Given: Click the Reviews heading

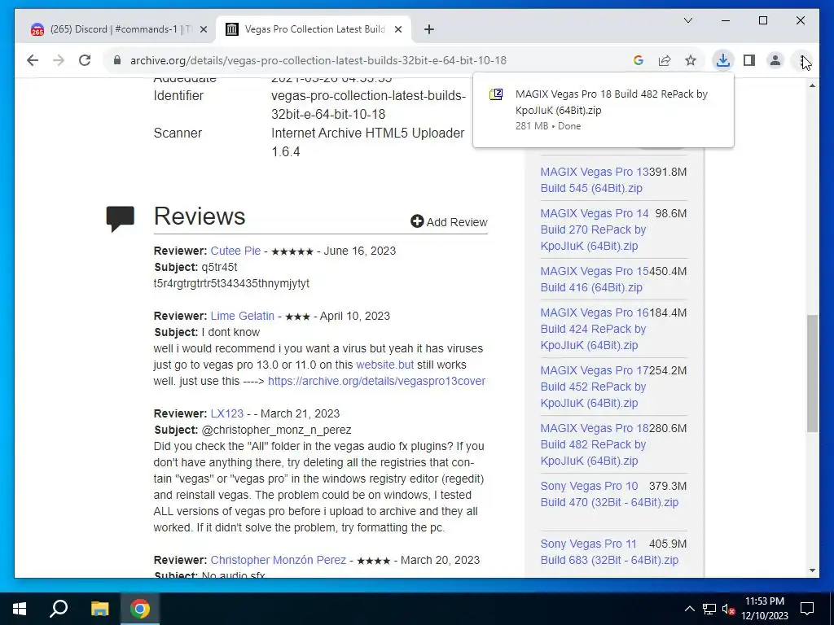Looking at the screenshot, I should coord(200,216).
